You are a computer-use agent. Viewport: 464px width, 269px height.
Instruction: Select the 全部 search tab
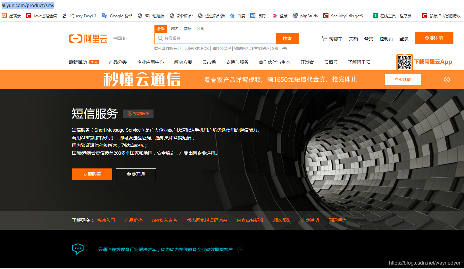[x=161, y=29]
